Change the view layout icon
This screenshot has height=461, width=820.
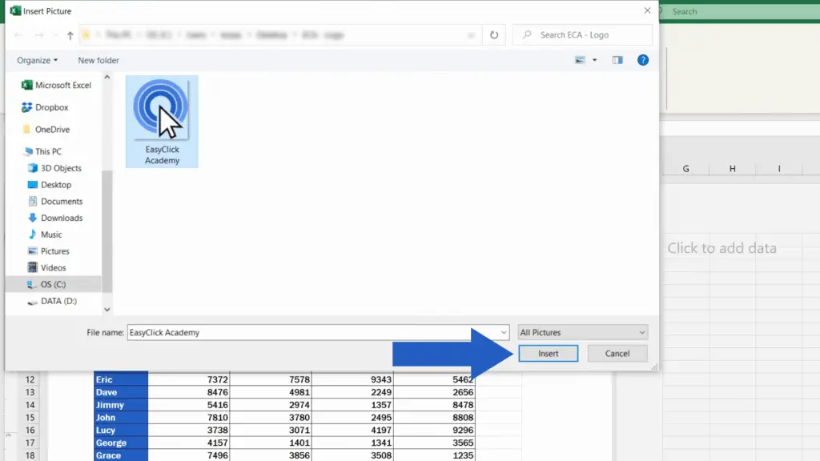point(580,60)
